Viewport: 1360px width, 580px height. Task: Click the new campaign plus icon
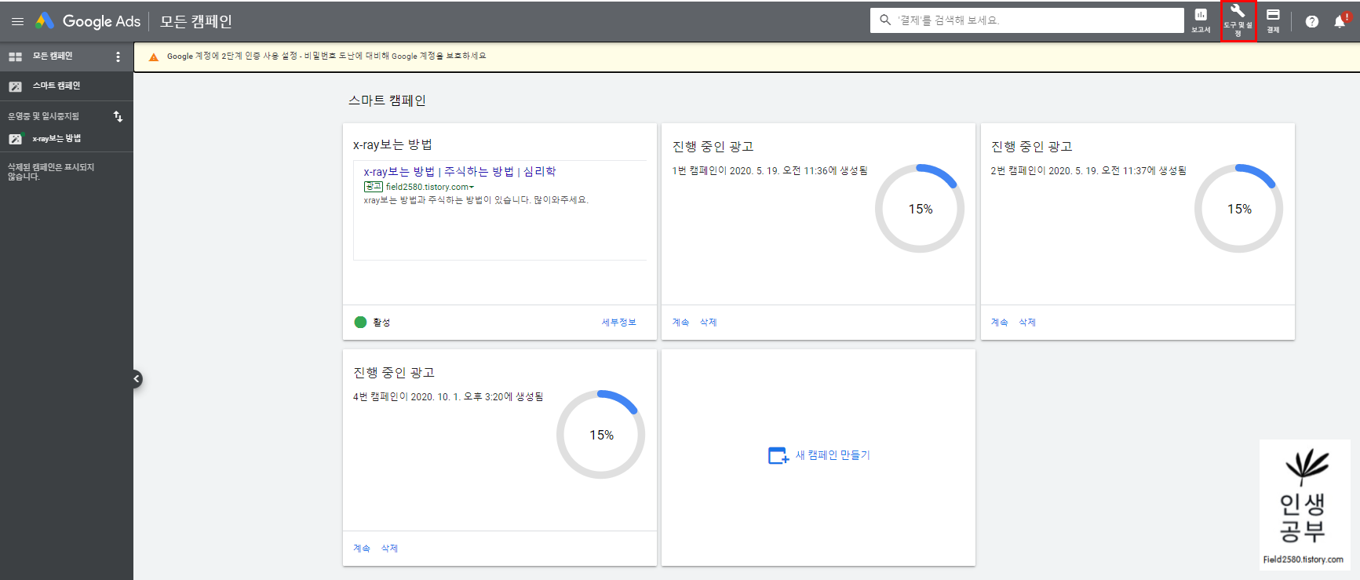click(x=778, y=455)
